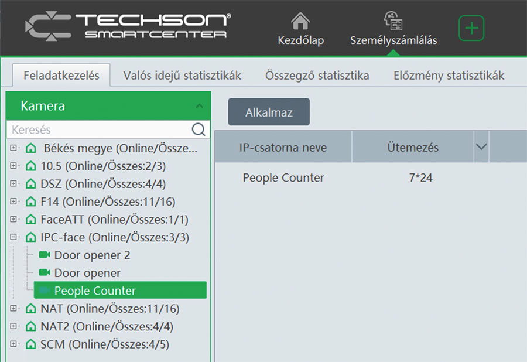Collapse the IPC-face group node
This screenshot has width=527, height=362.
click(x=13, y=237)
